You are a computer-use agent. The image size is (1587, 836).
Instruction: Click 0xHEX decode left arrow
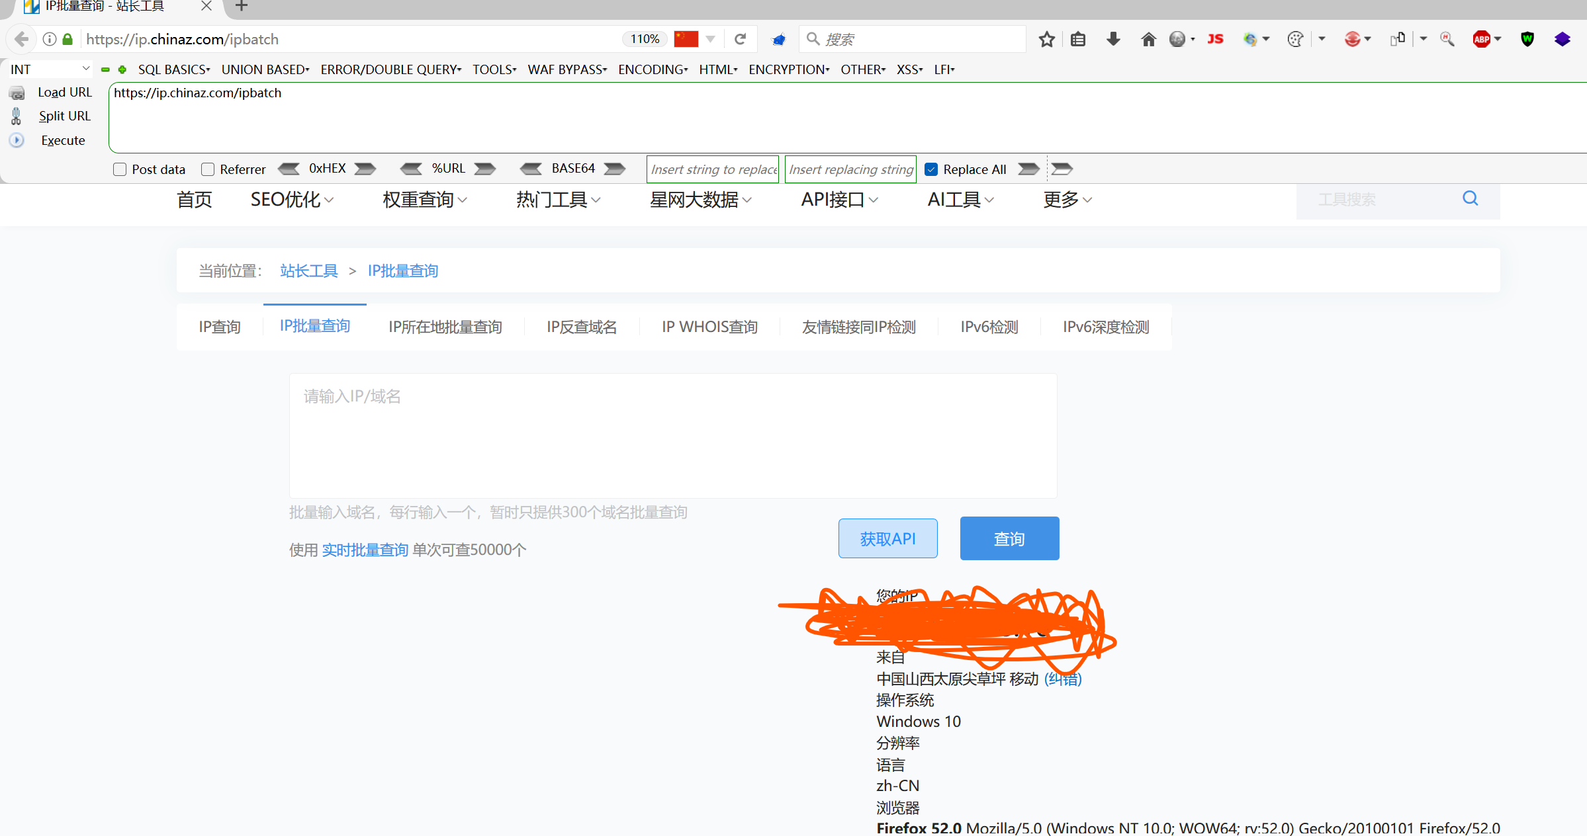pos(289,169)
